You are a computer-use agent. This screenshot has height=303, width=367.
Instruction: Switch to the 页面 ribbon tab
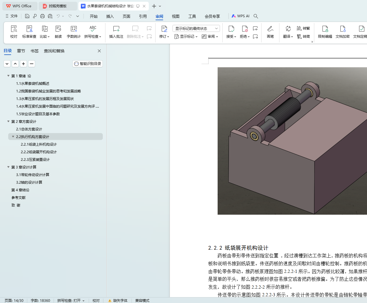pos(127,16)
